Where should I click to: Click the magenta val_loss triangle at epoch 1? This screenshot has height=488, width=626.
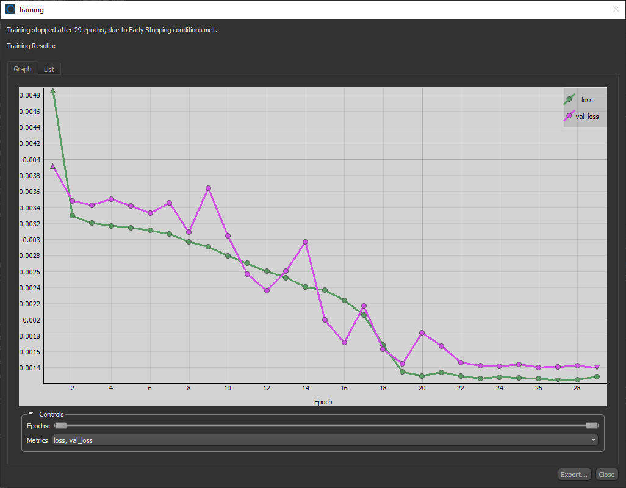coord(53,167)
